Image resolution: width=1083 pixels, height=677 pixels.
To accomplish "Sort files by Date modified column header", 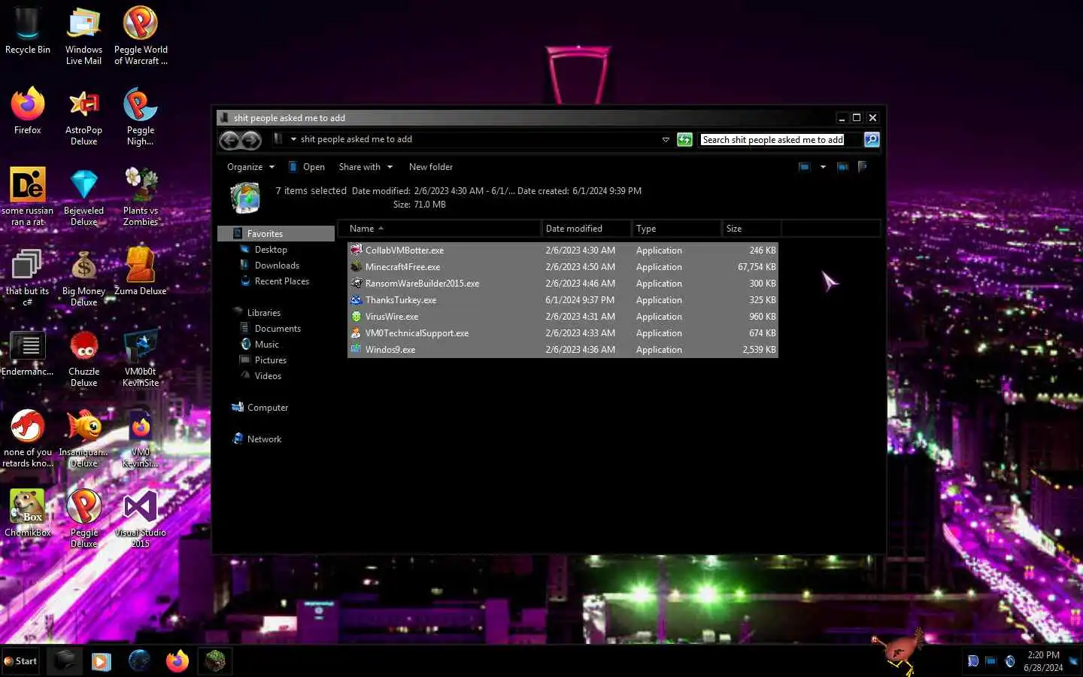I will tap(586, 229).
